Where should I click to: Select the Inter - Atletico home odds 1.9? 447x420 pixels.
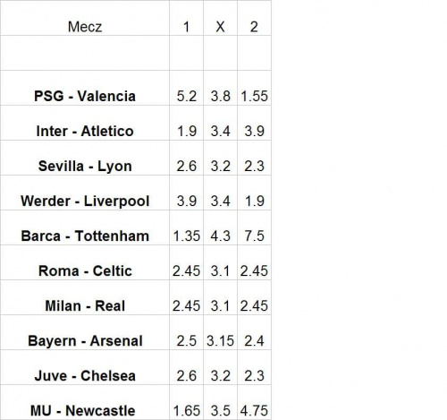pos(187,123)
